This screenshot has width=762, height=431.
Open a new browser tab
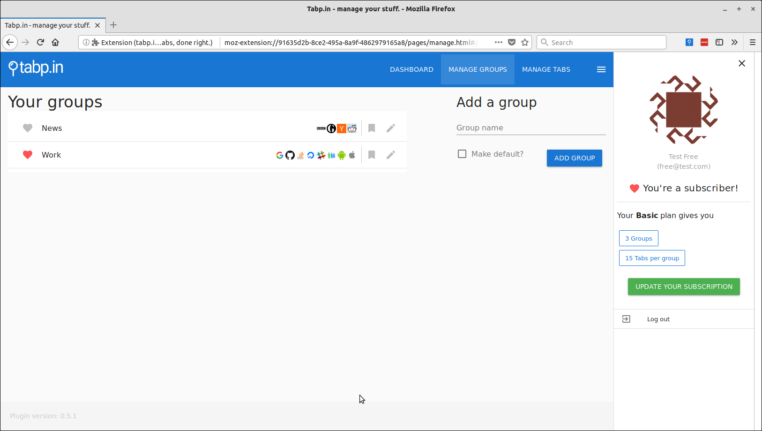[113, 25]
